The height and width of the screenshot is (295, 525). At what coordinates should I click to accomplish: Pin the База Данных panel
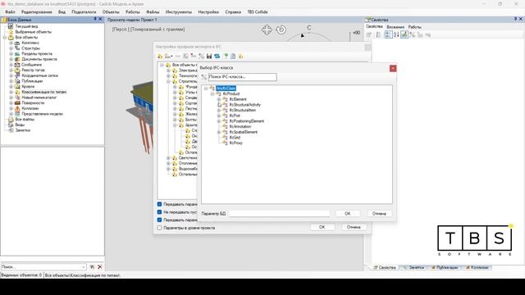pos(95,20)
